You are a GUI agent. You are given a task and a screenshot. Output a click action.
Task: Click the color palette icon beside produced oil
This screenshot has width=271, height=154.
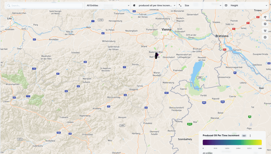click(x=134, y=6)
